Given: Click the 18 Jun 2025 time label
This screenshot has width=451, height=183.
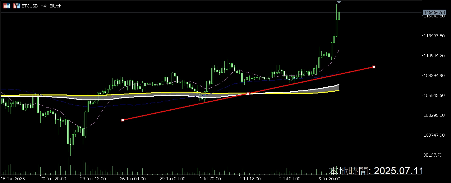Looking at the screenshot, I should pyautogui.click(x=13, y=179).
